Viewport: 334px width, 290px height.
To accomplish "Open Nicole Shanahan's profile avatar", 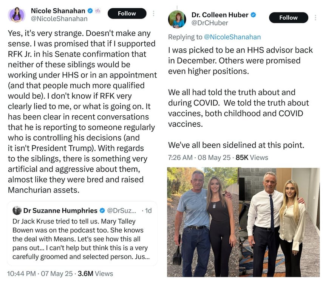I will click(x=17, y=14).
